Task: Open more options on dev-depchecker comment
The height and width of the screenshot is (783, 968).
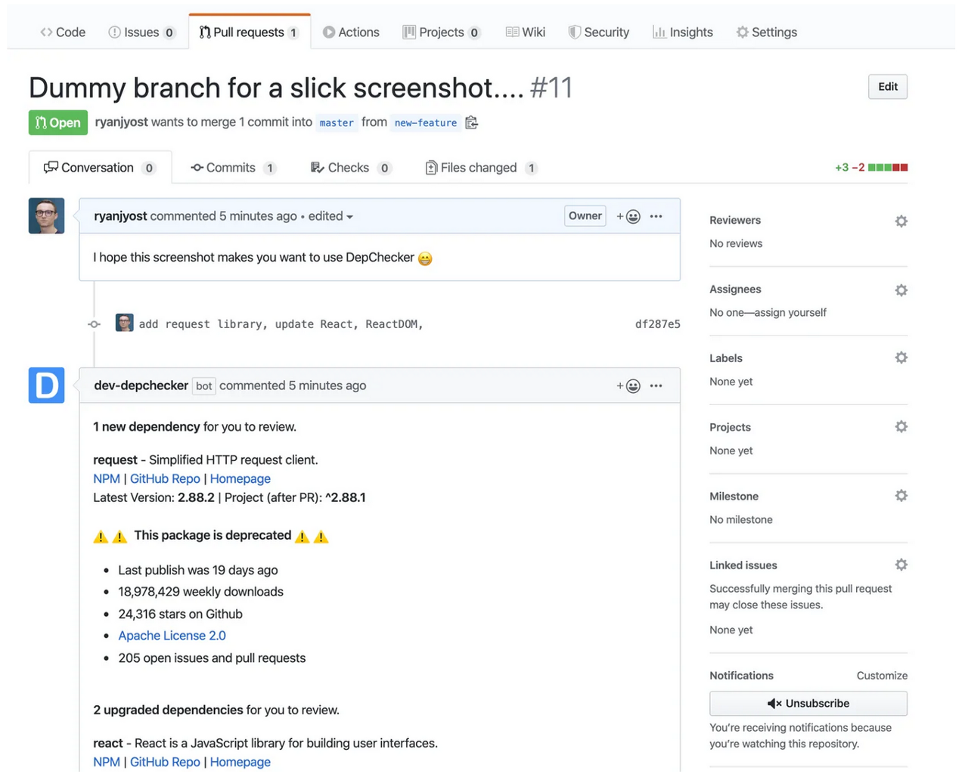Action: 656,386
